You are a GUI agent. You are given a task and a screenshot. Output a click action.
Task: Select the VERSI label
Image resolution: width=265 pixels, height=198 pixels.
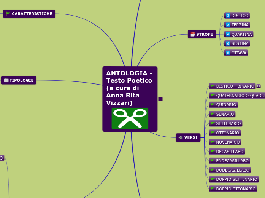[191, 137]
